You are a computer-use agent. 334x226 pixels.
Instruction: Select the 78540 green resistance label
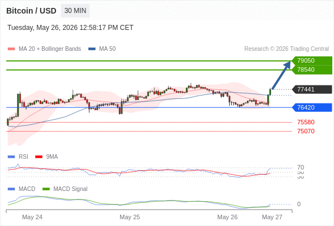[312, 69]
